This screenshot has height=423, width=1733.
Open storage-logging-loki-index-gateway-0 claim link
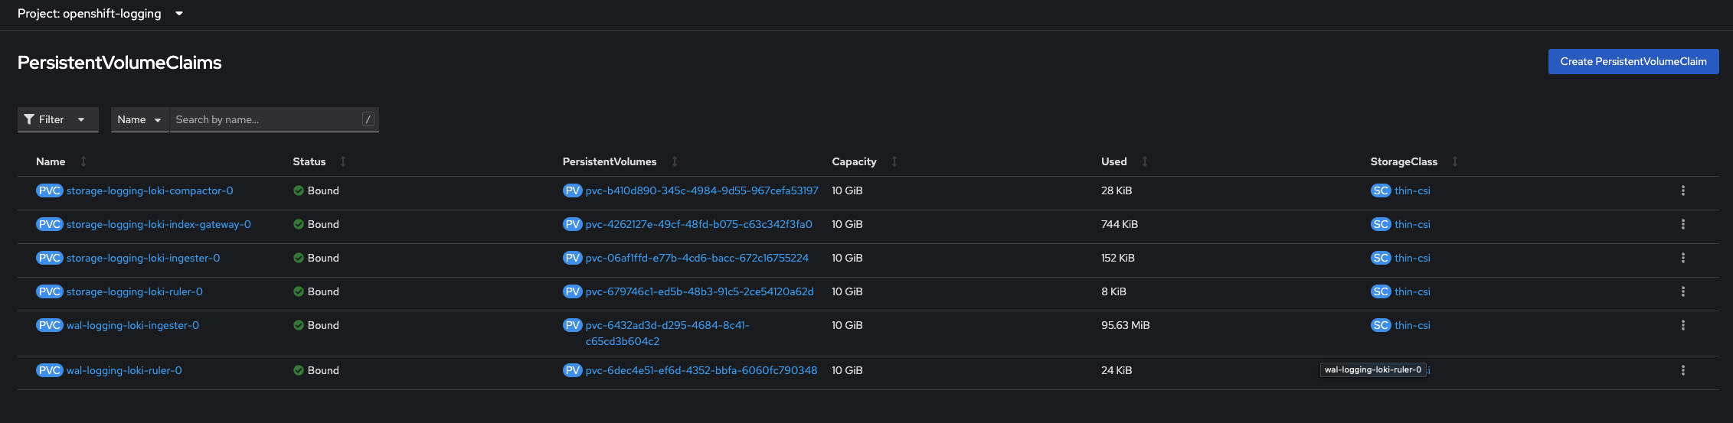(x=159, y=224)
